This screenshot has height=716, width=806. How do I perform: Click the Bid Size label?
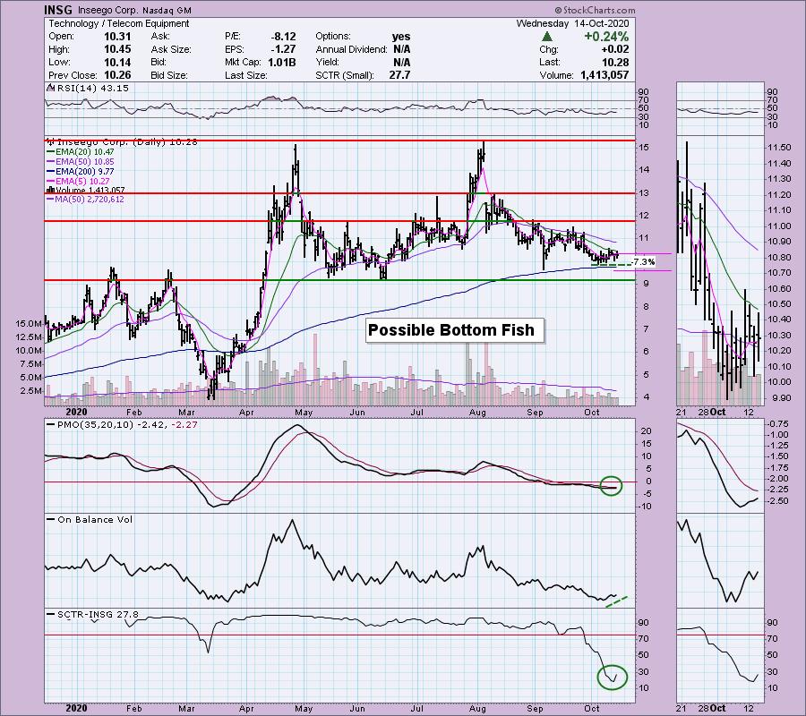pyautogui.click(x=169, y=75)
